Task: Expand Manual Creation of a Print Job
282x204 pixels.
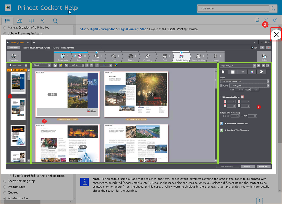Action: (x=5, y=28)
